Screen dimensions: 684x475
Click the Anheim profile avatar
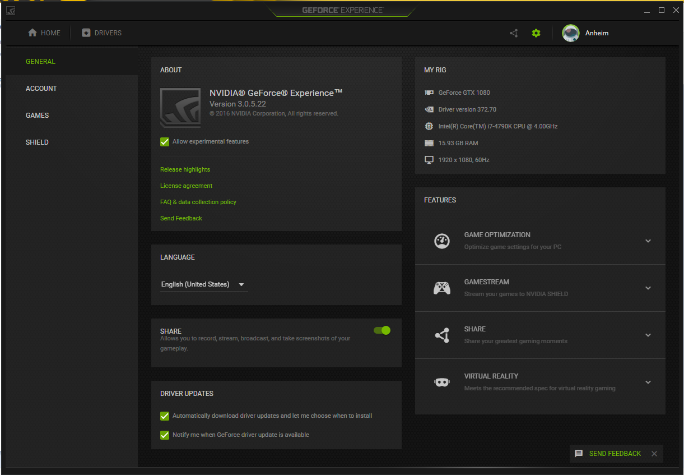[571, 33]
